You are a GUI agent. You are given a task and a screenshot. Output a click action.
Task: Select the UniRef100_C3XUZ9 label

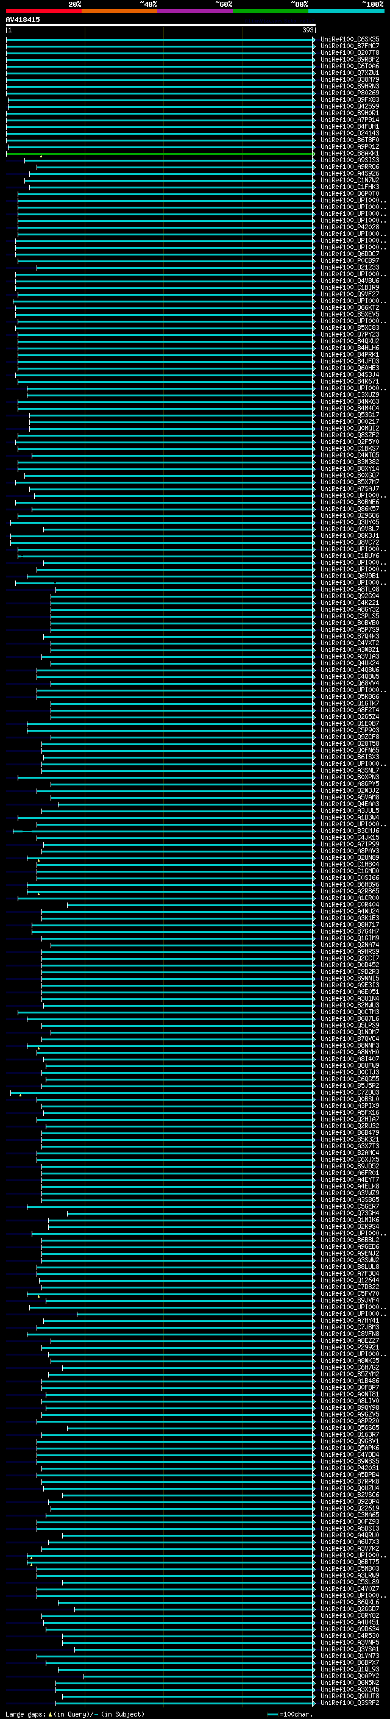[x=350, y=395]
